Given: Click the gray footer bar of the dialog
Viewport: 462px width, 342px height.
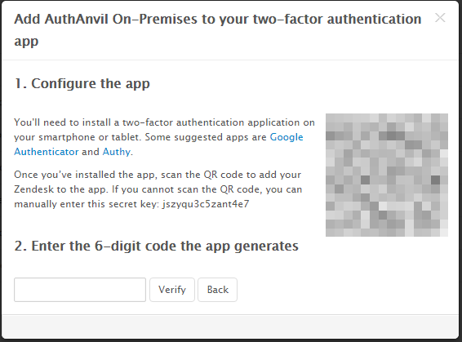Looking at the screenshot, I should coord(230,326).
